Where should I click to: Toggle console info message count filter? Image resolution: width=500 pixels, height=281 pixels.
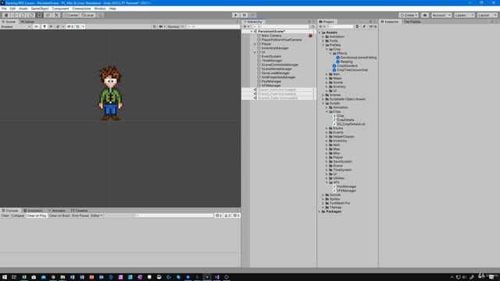tap(219, 215)
